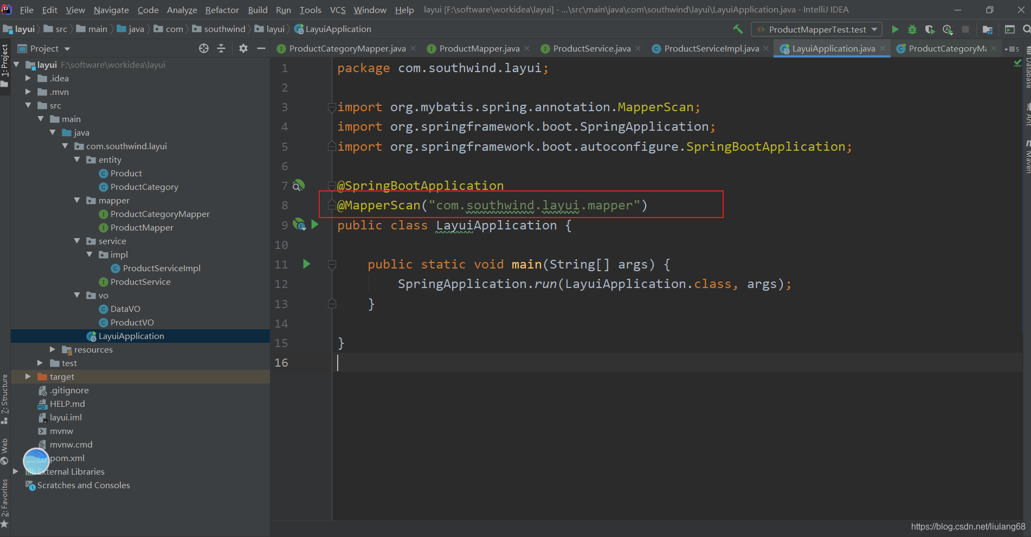1031x537 pixels.
Task: Toggle the 1: Project tool window
Action: point(5,66)
